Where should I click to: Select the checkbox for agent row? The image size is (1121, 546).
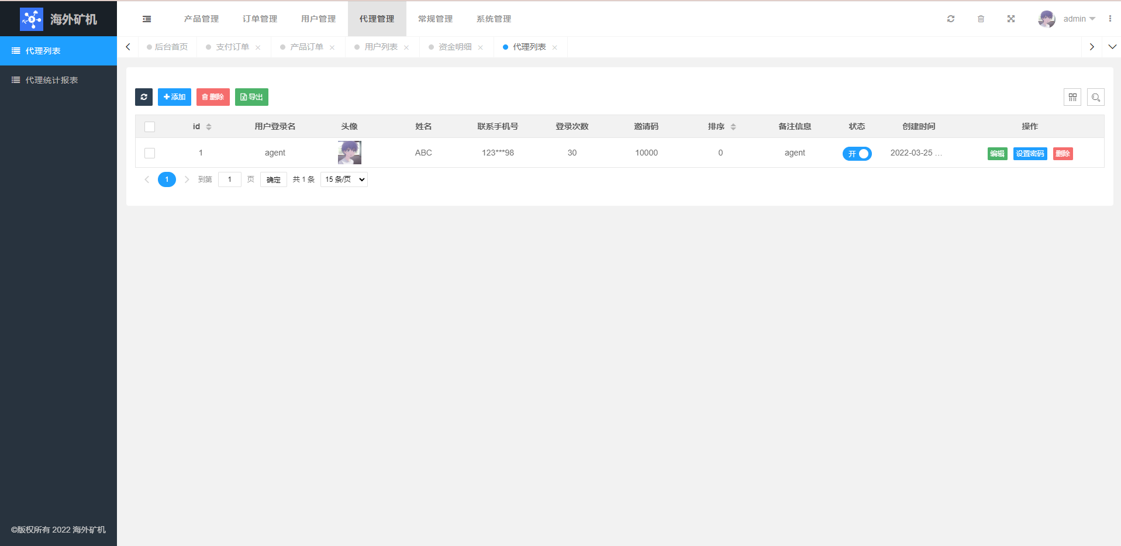[x=150, y=153]
